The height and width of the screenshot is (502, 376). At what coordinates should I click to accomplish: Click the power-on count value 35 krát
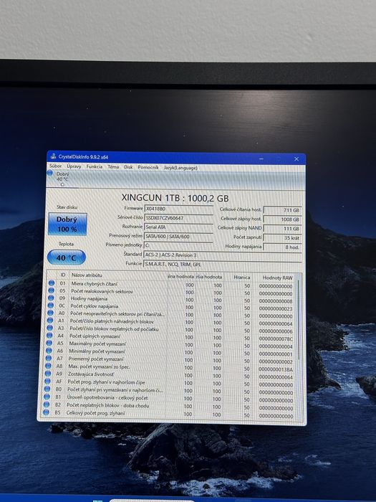pyautogui.click(x=282, y=238)
